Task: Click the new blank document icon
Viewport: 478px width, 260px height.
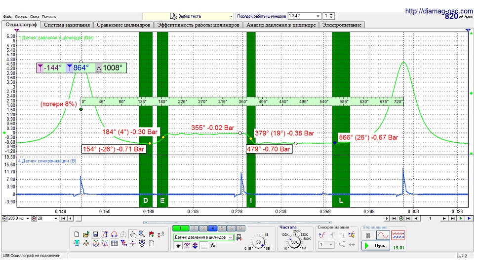Action: (77, 234)
